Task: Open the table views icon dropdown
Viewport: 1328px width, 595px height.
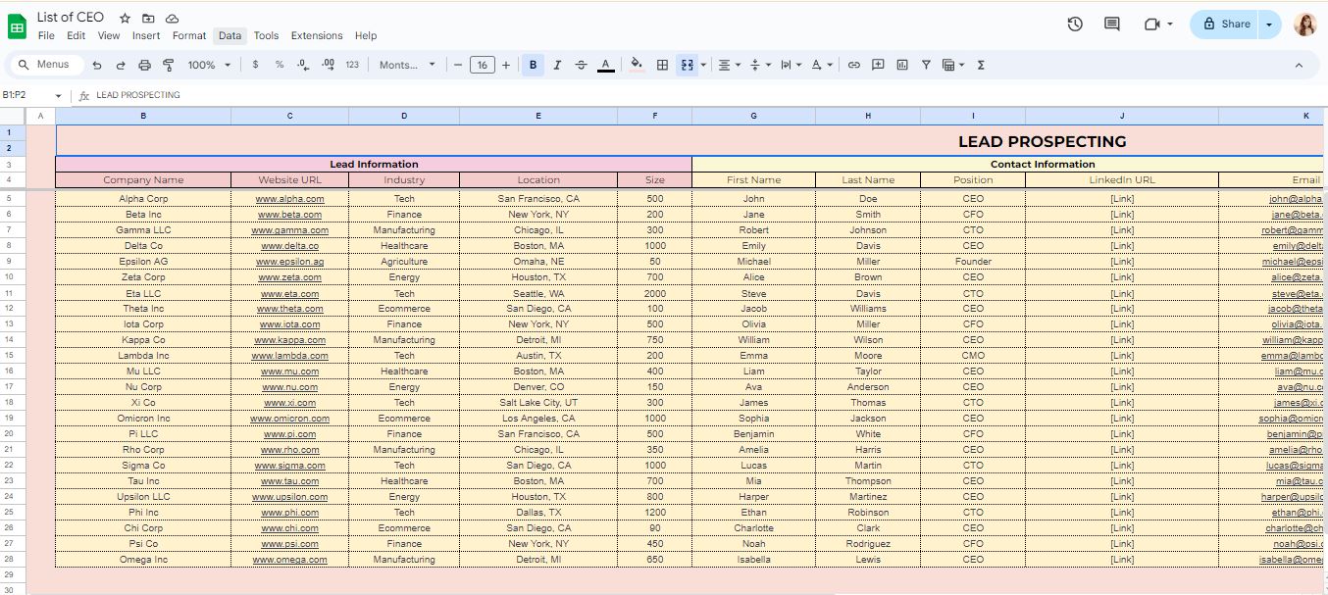Action: [x=952, y=65]
